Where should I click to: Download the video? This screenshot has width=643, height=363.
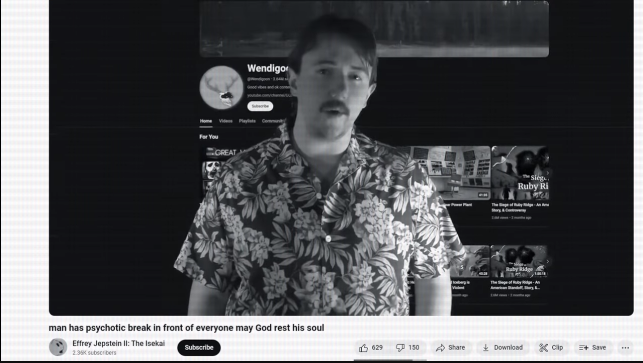(502, 348)
